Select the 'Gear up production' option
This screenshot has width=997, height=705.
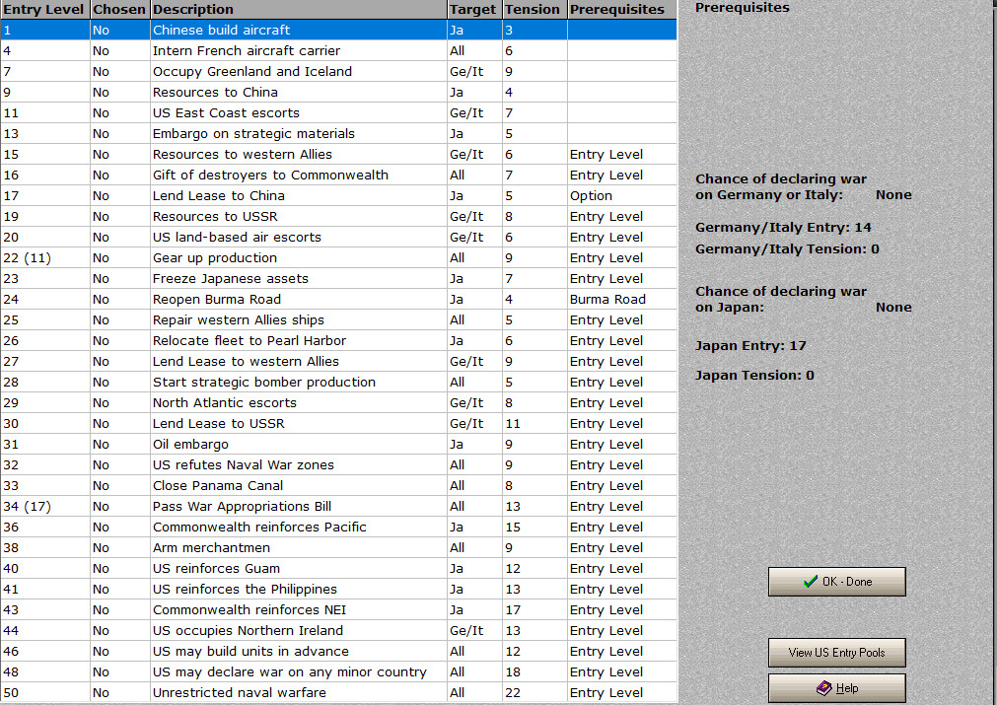338,258
